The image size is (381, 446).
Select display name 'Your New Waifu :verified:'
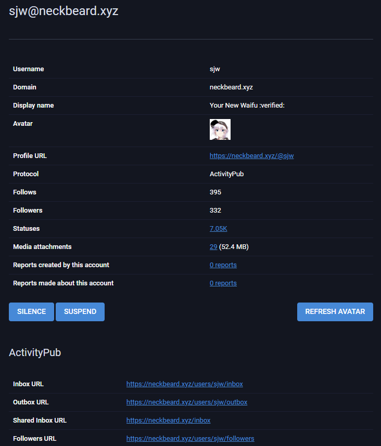coord(247,106)
